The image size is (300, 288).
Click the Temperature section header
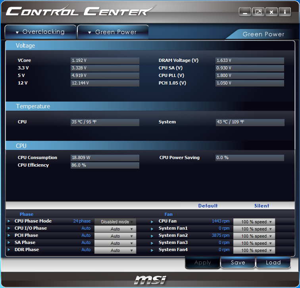(x=150, y=106)
